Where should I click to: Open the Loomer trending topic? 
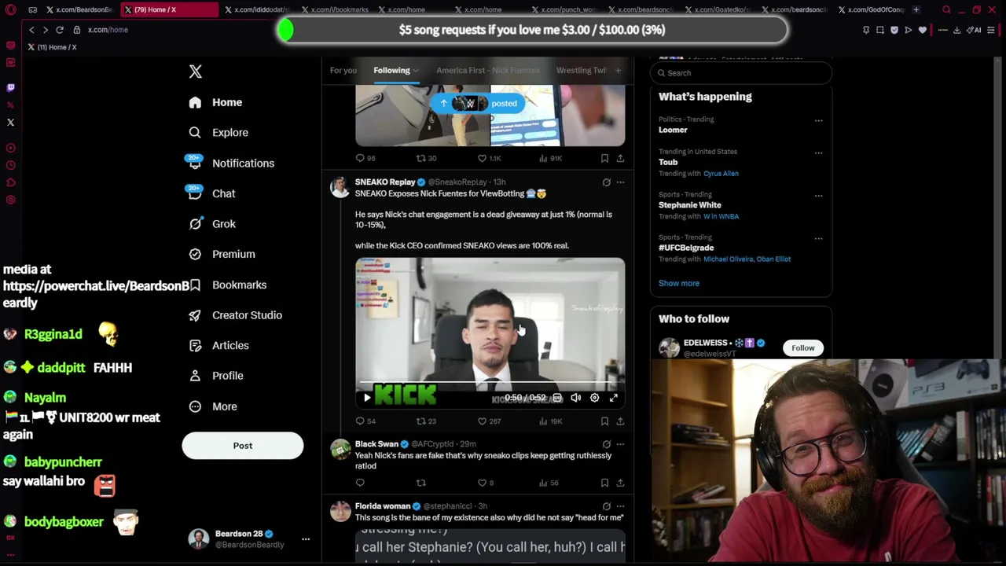point(673,130)
